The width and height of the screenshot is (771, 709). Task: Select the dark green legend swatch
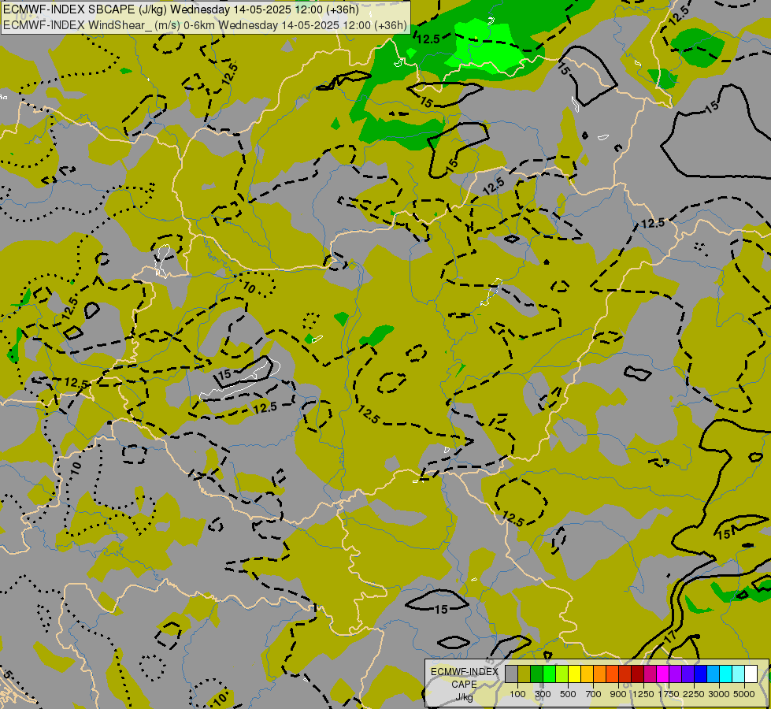(537, 674)
